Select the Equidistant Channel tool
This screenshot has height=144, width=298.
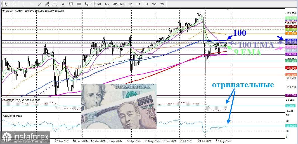click(x=48, y=4)
